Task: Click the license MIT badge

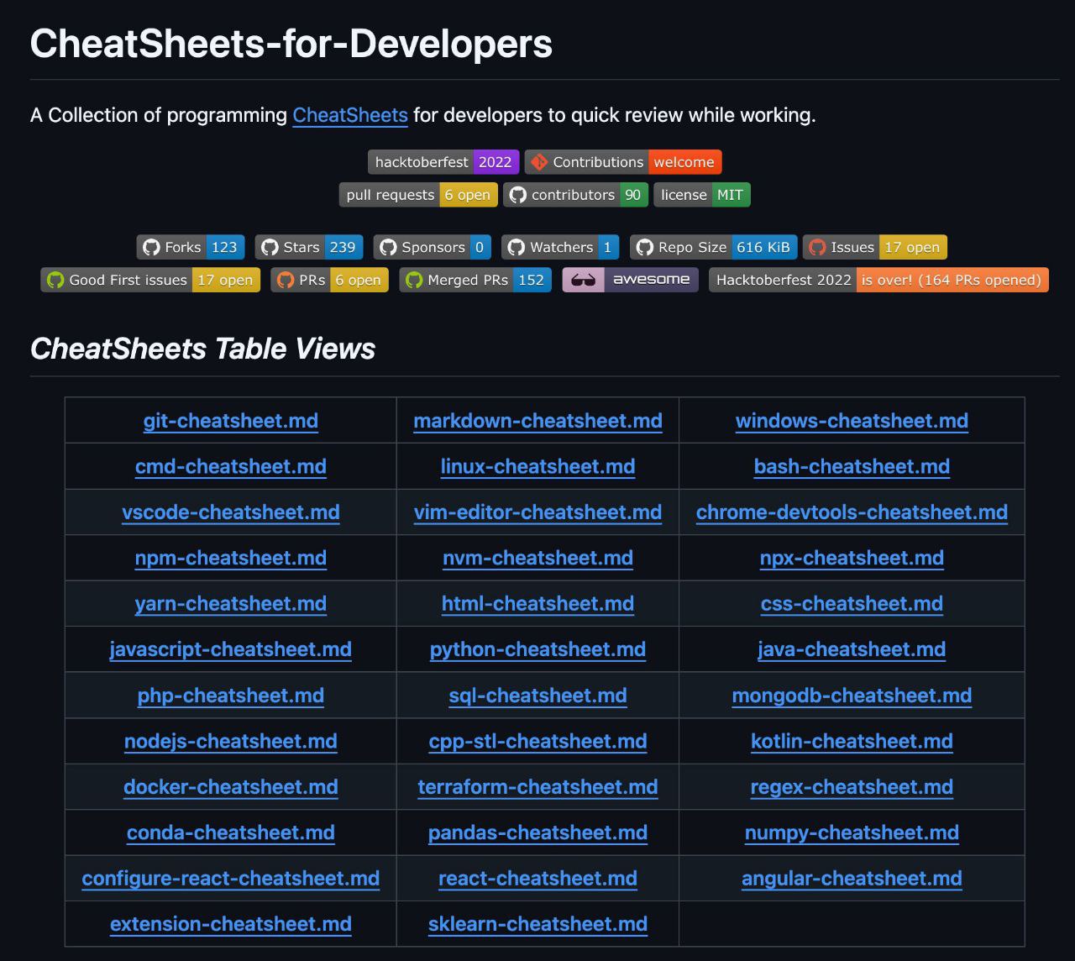Action: (x=701, y=195)
